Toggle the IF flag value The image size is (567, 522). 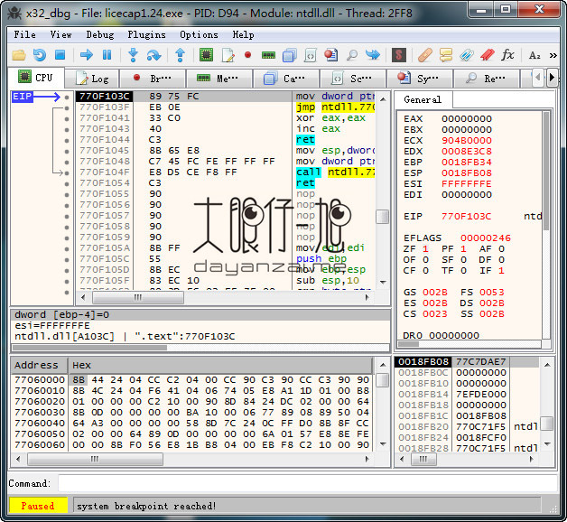(x=501, y=271)
